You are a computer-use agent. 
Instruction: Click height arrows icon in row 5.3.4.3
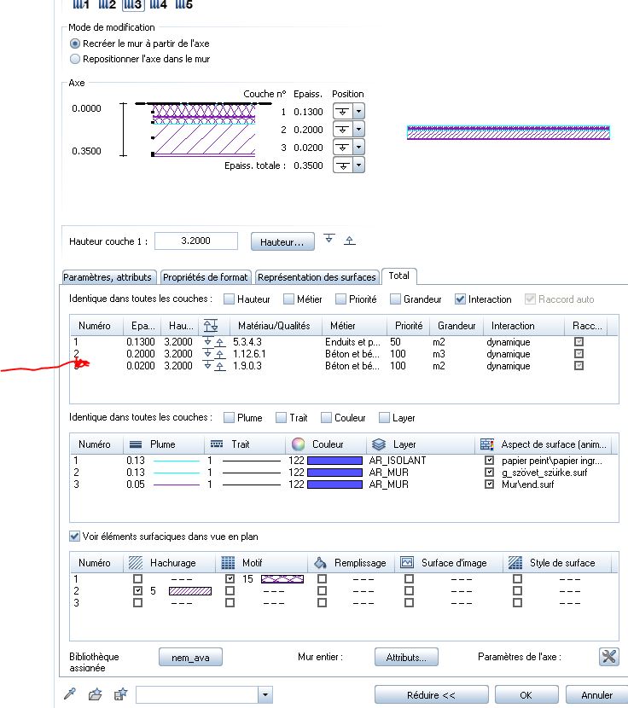click(x=213, y=341)
